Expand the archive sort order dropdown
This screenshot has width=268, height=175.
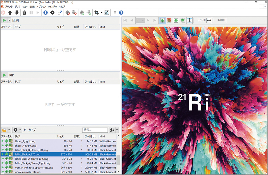[117, 130]
